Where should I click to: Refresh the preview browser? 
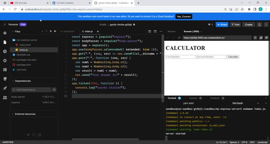179,38
